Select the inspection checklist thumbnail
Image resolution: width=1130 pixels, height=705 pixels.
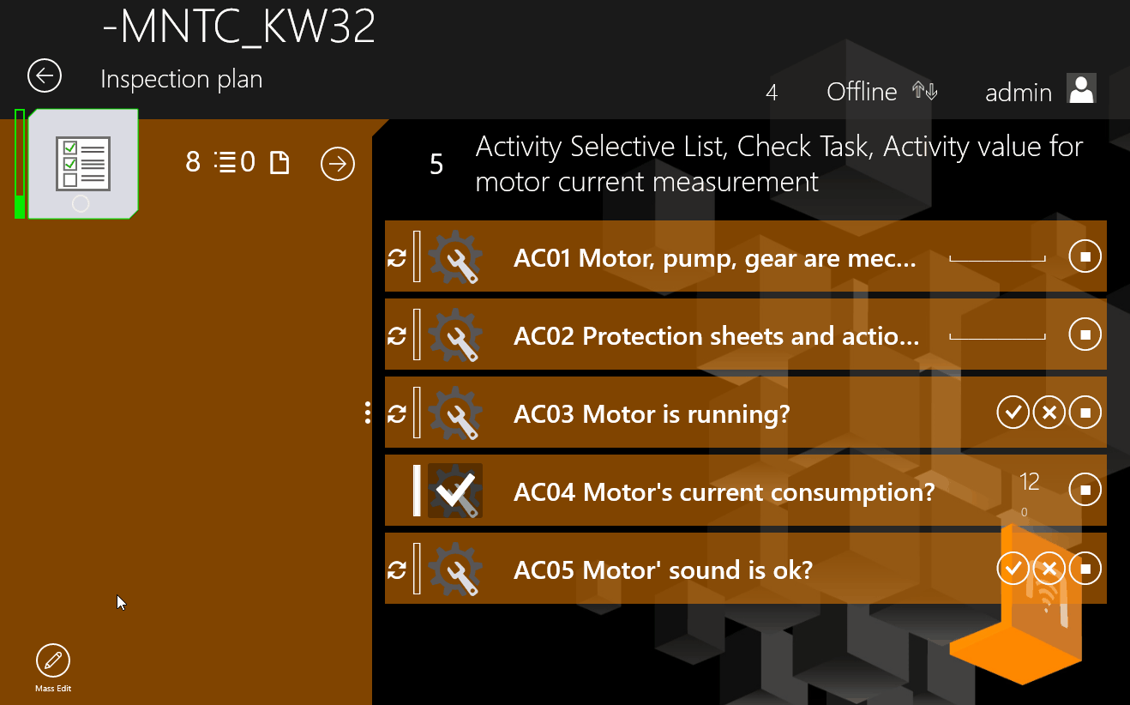pyautogui.click(x=82, y=163)
